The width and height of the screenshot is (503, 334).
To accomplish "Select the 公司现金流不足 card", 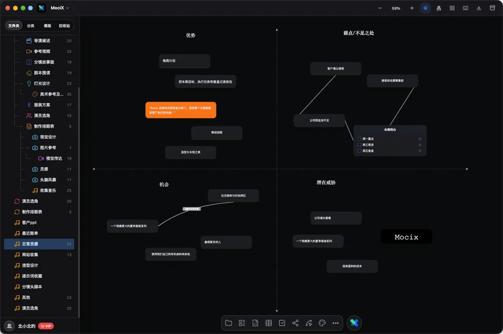I will (x=319, y=121).
